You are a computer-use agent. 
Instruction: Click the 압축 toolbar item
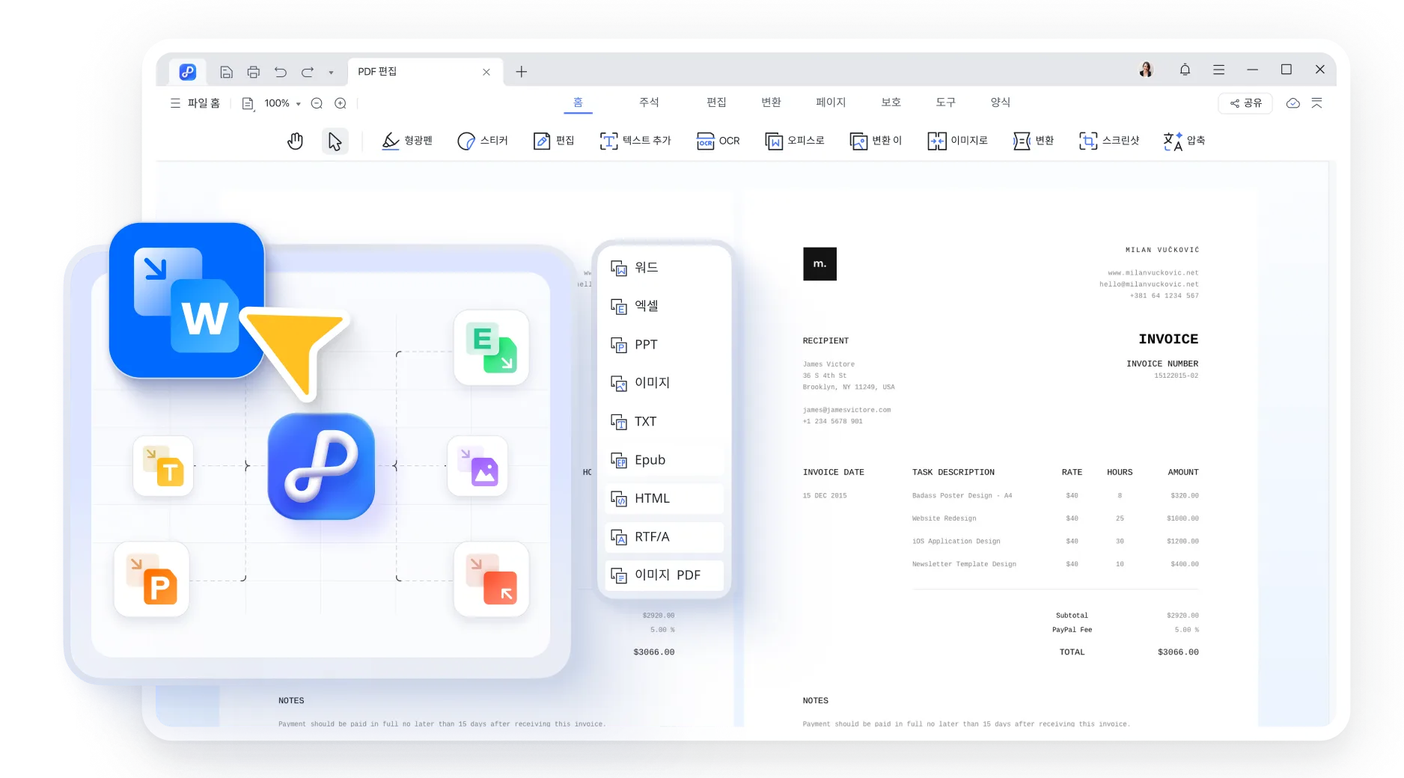(x=1184, y=141)
